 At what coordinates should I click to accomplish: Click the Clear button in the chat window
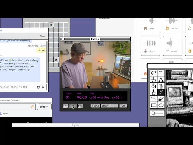[x=43, y=36]
